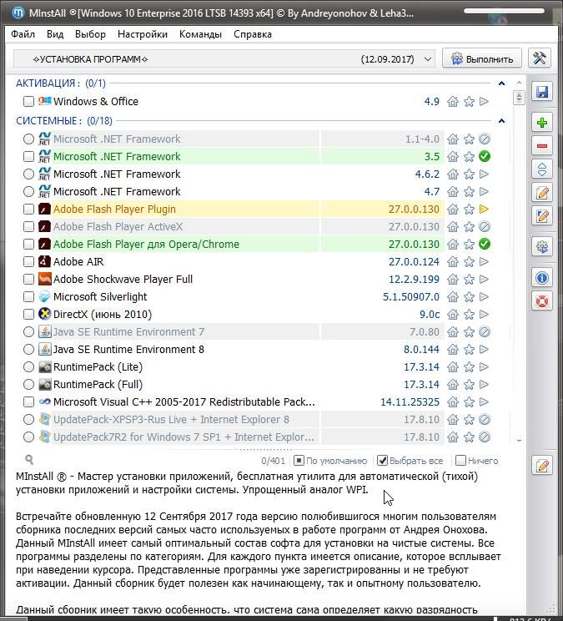Click the MInstAll app logo in title bar
The width and height of the screenshot is (563, 621).
click(18, 13)
